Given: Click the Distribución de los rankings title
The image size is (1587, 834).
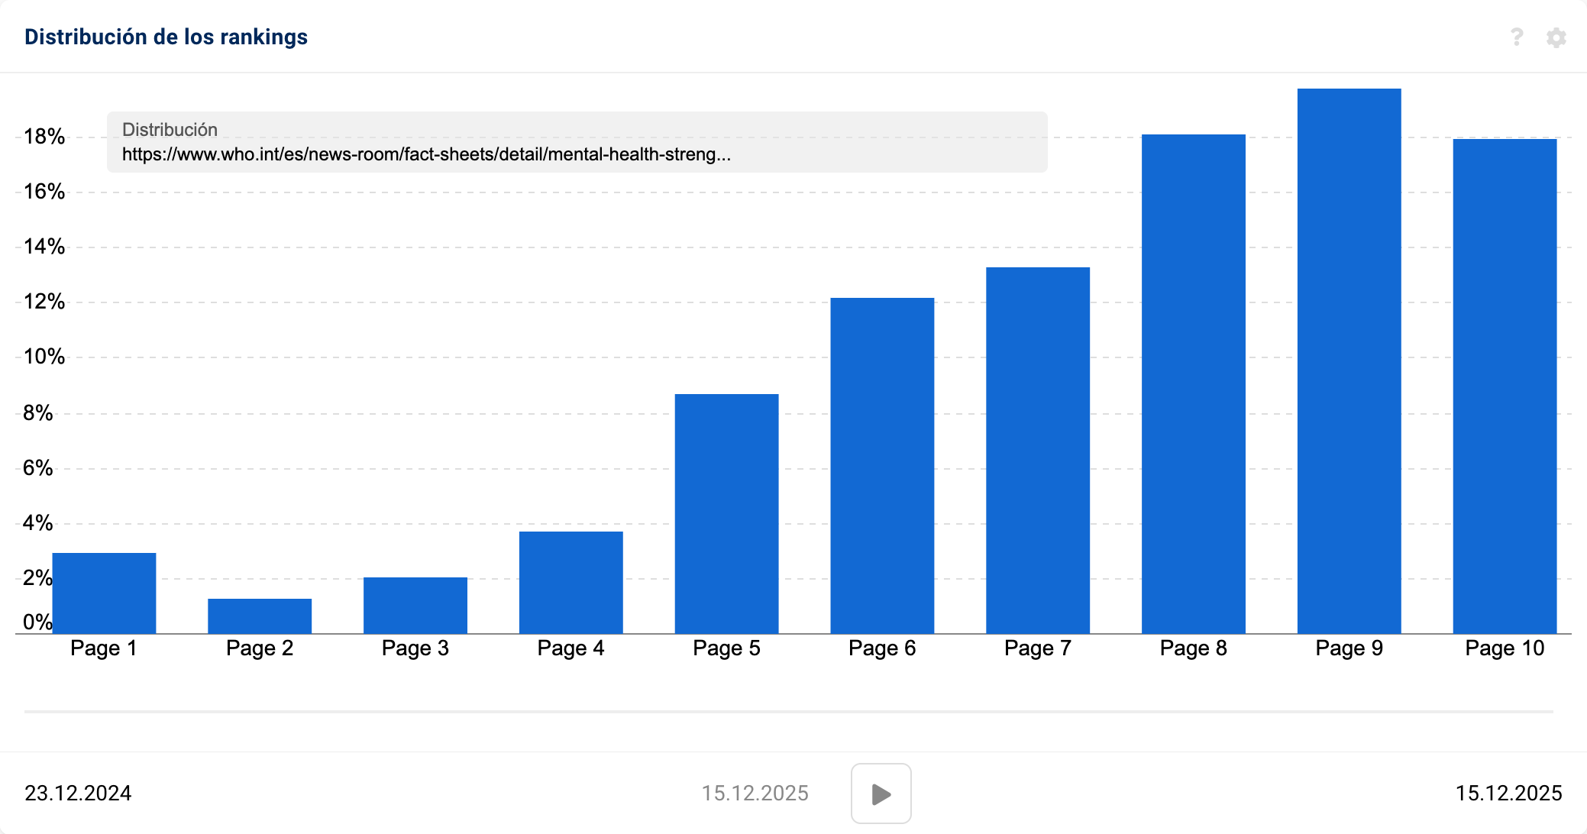Looking at the screenshot, I should pyautogui.click(x=166, y=37).
